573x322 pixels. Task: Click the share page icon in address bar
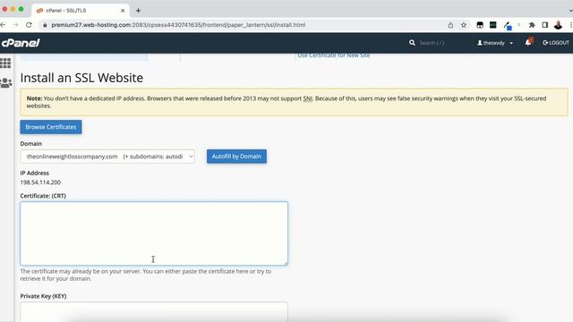(450, 25)
